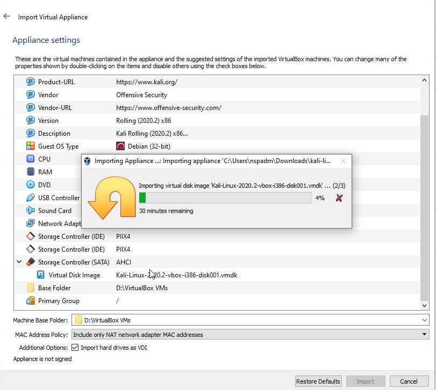Screen dimensions: 436x390
Task: Click the Virtual Disk Image icon
Action: [x=41, y=275]
